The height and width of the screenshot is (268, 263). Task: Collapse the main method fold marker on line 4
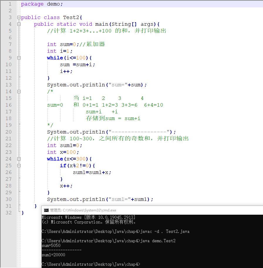(19, 24)
